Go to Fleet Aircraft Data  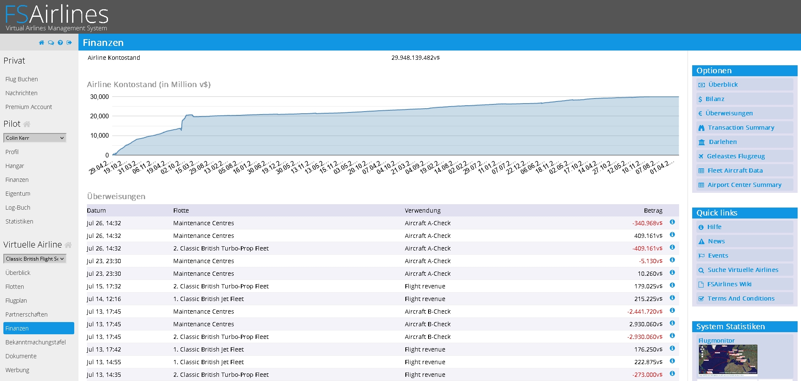click(x=735, y=171)
